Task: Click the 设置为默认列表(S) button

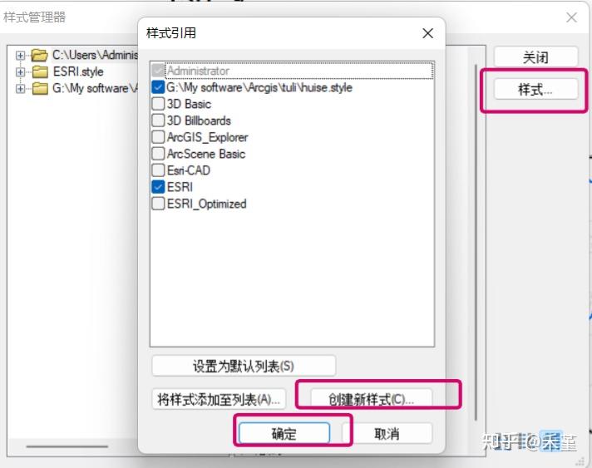Action: (x=244, y=366)
